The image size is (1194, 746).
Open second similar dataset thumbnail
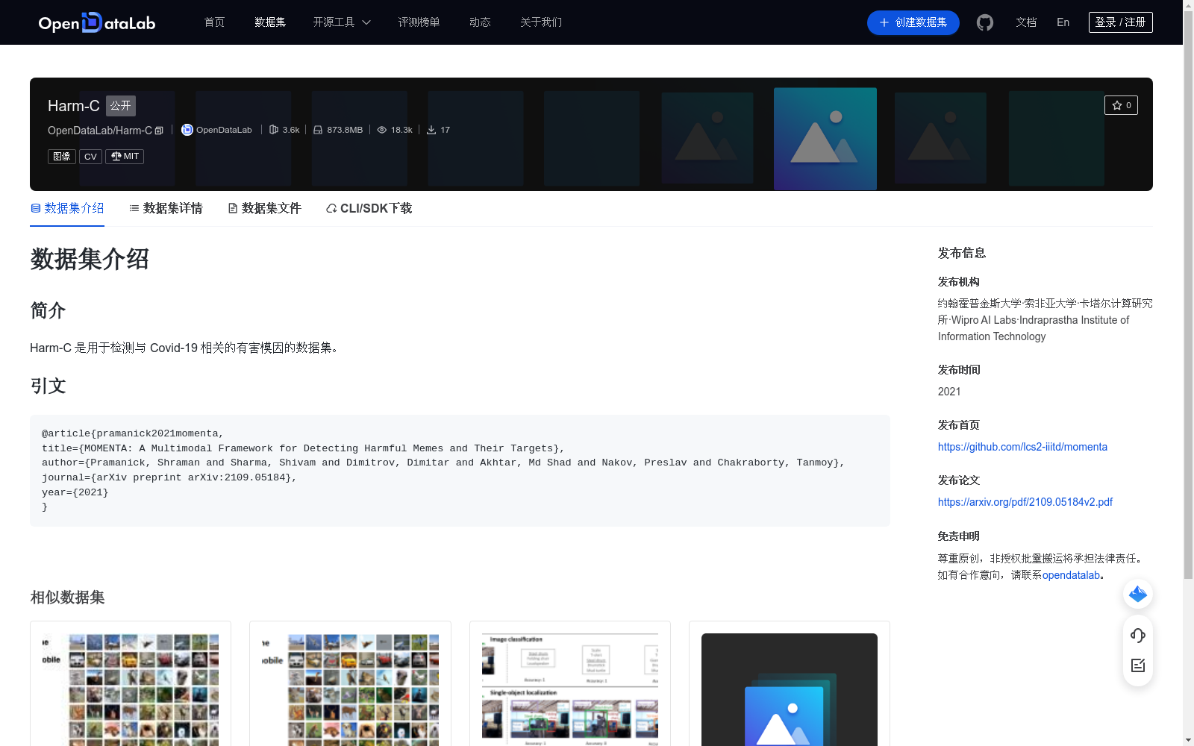[x=350, y=689]
